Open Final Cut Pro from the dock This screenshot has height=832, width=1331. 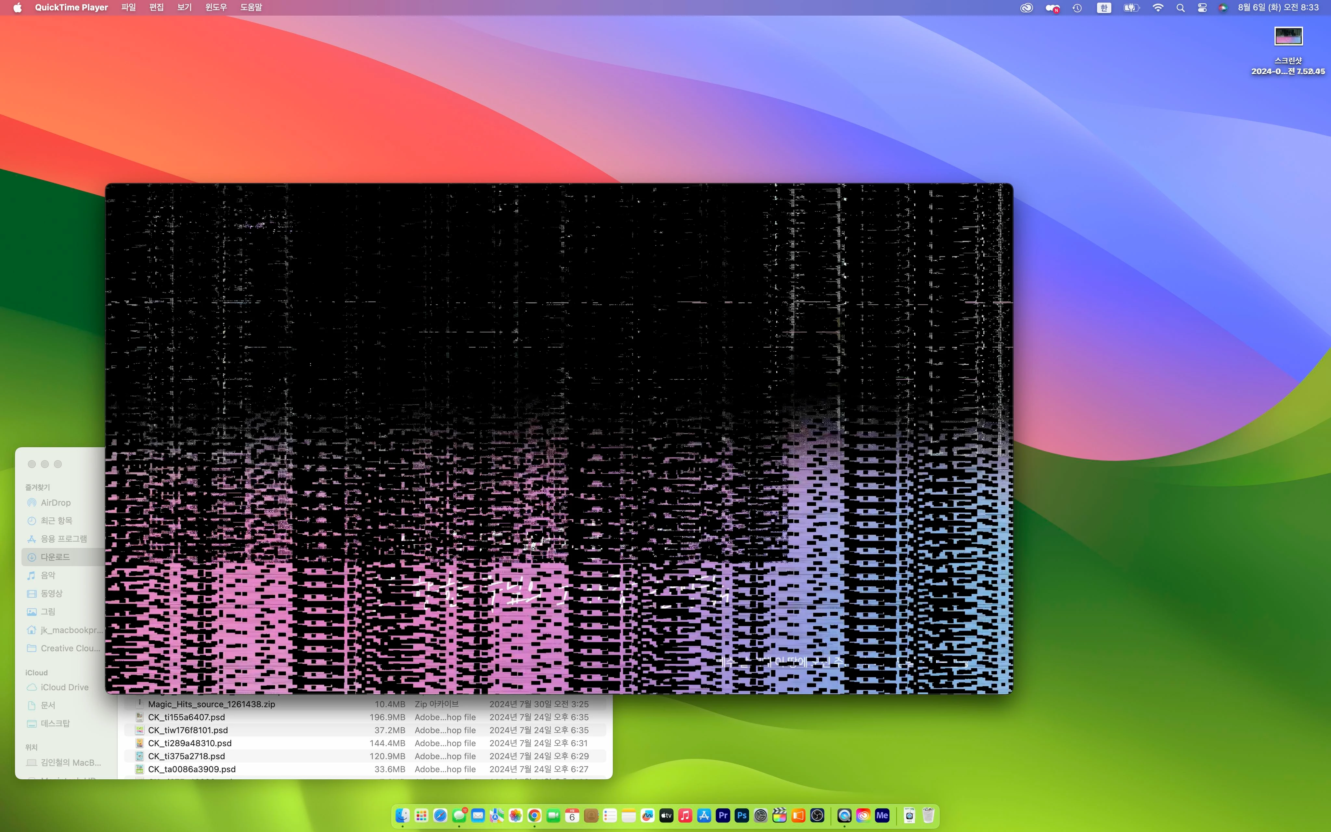(779, 815)
